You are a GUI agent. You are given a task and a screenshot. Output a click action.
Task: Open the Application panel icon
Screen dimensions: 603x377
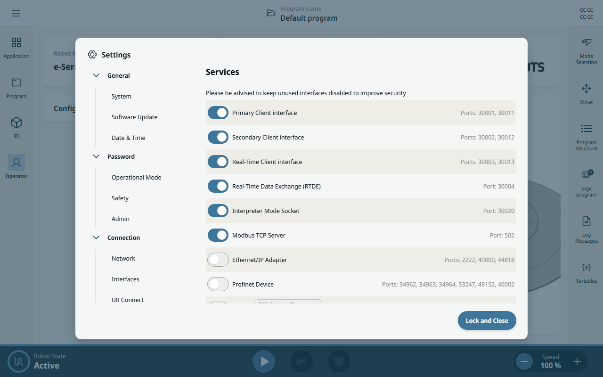click(x=16, y=42)
